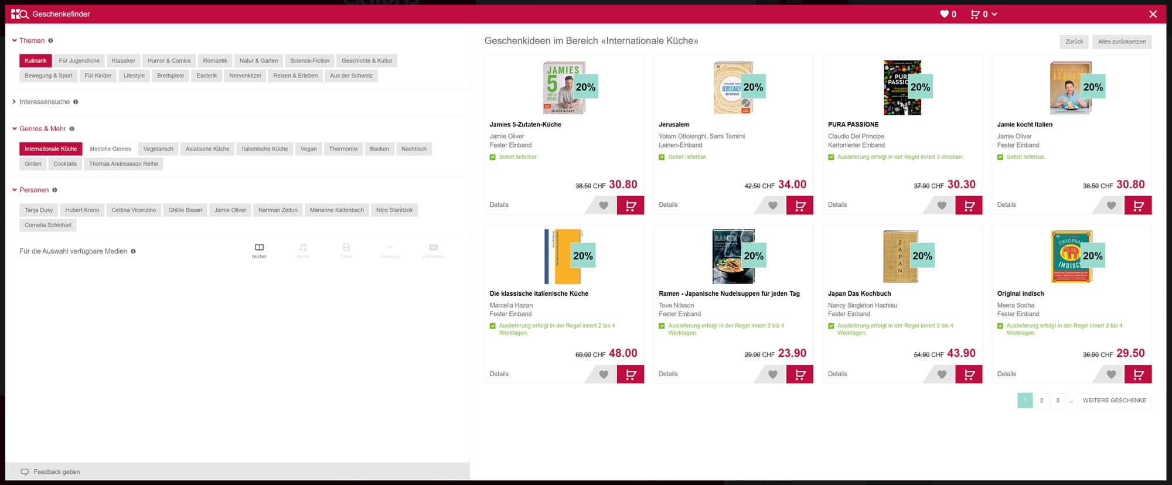Screen dimensions: 1172x485
Task: Click the Geschenkefinder logo icon
Action: click(x=20, y=14)
